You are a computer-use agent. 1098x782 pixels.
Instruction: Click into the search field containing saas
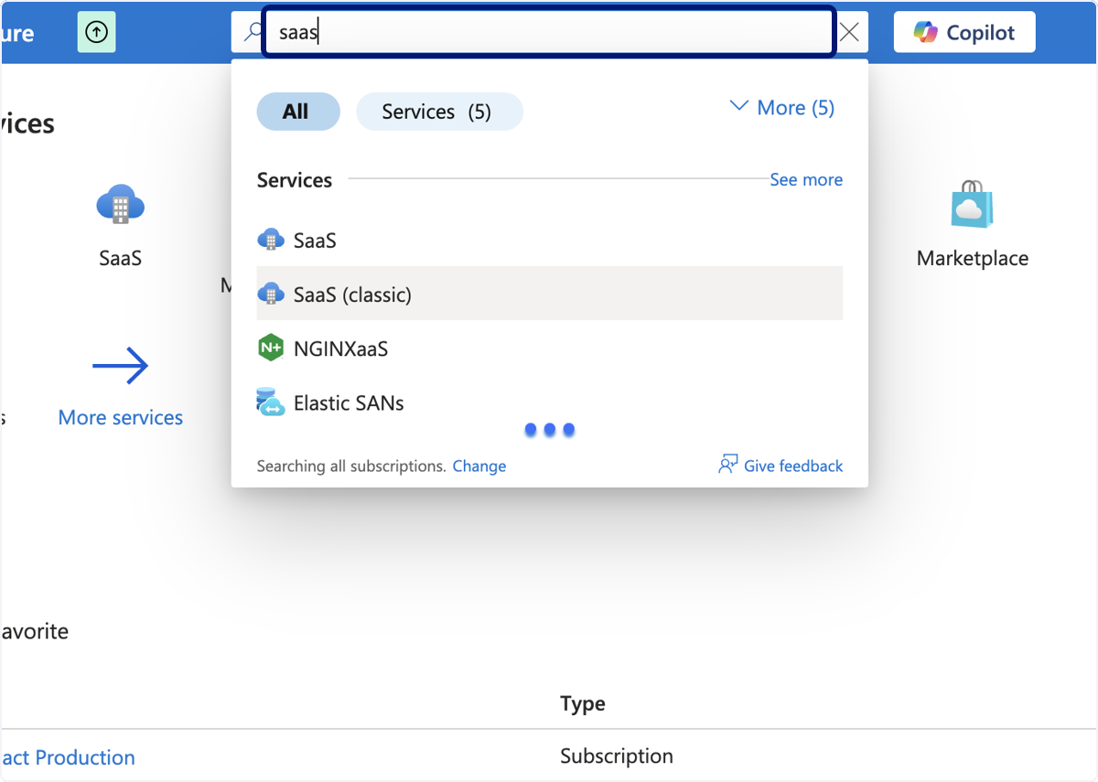point(549,32)
